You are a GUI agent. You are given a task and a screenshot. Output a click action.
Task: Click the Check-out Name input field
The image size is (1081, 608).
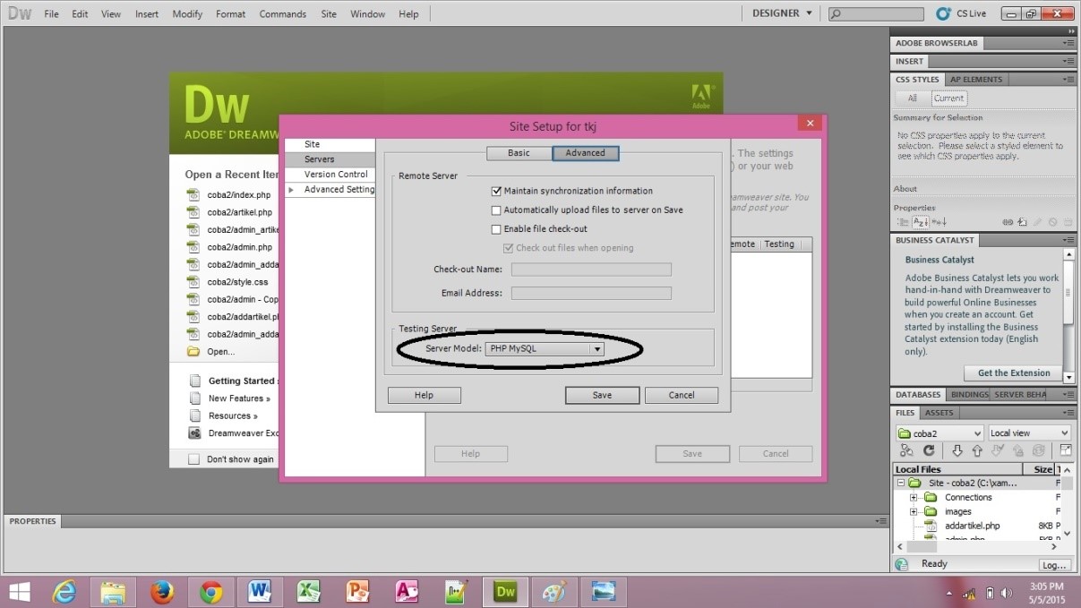pyautogui.click(x=591, y=270)
